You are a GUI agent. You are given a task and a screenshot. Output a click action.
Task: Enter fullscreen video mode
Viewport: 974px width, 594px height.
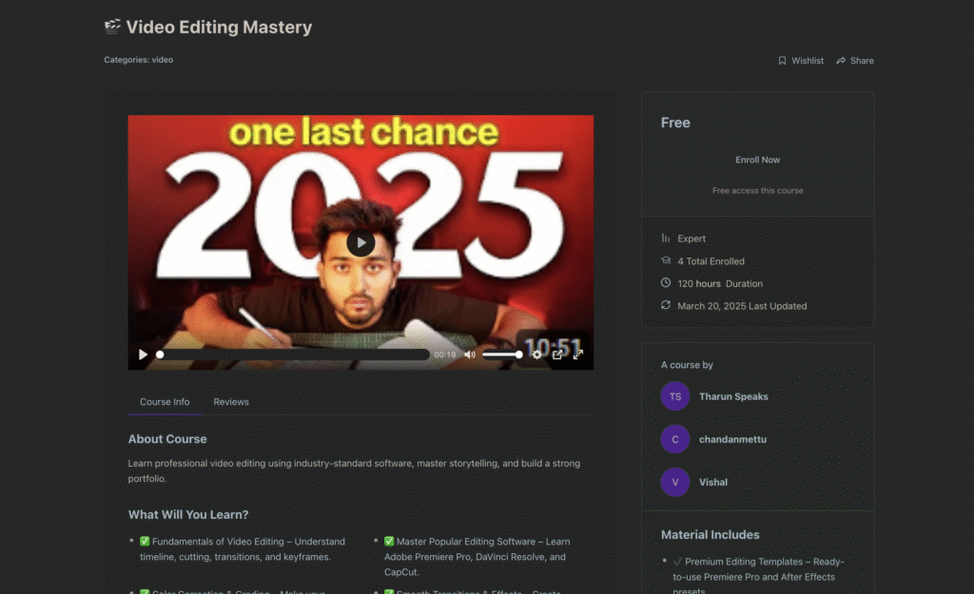[577, 354]
